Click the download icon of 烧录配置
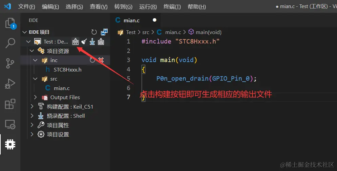 pyautogui.click(x=41, y=116)
